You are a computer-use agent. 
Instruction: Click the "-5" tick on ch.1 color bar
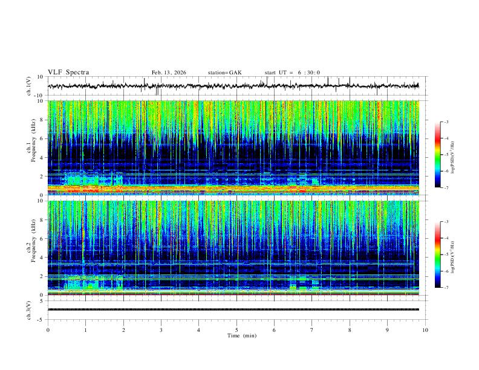pyautogui.click(x=446, y=155)
